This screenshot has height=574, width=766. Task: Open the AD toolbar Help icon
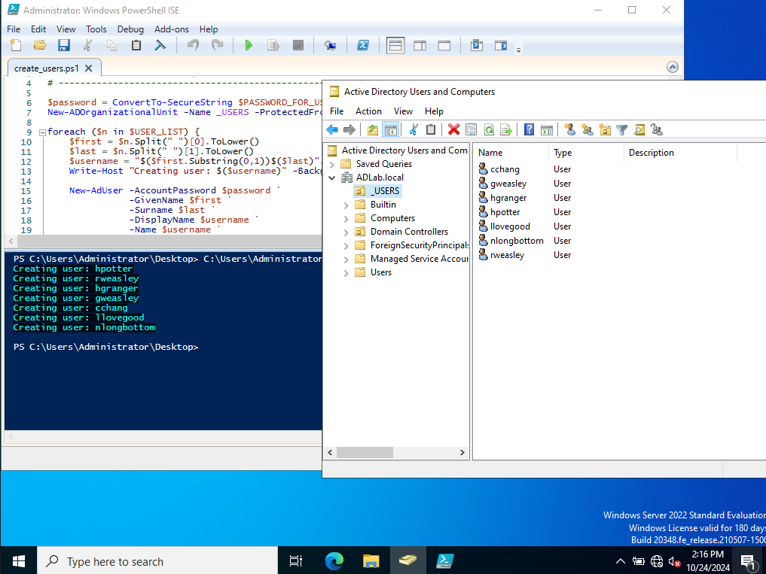click(x=529, y=130)
